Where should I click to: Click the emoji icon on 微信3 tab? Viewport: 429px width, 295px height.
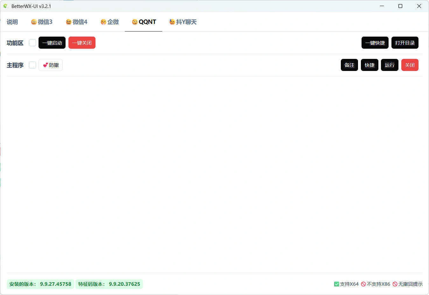pyautogui.click(x=33, y=22)
